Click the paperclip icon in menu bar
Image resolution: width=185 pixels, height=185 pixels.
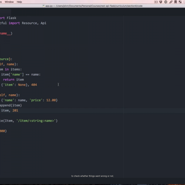tap(171, 2)
